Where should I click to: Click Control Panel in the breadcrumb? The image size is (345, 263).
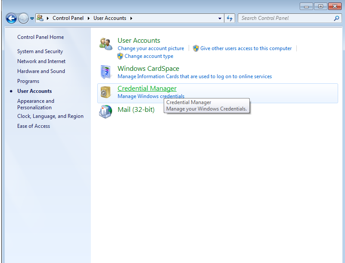coord(68,18)
